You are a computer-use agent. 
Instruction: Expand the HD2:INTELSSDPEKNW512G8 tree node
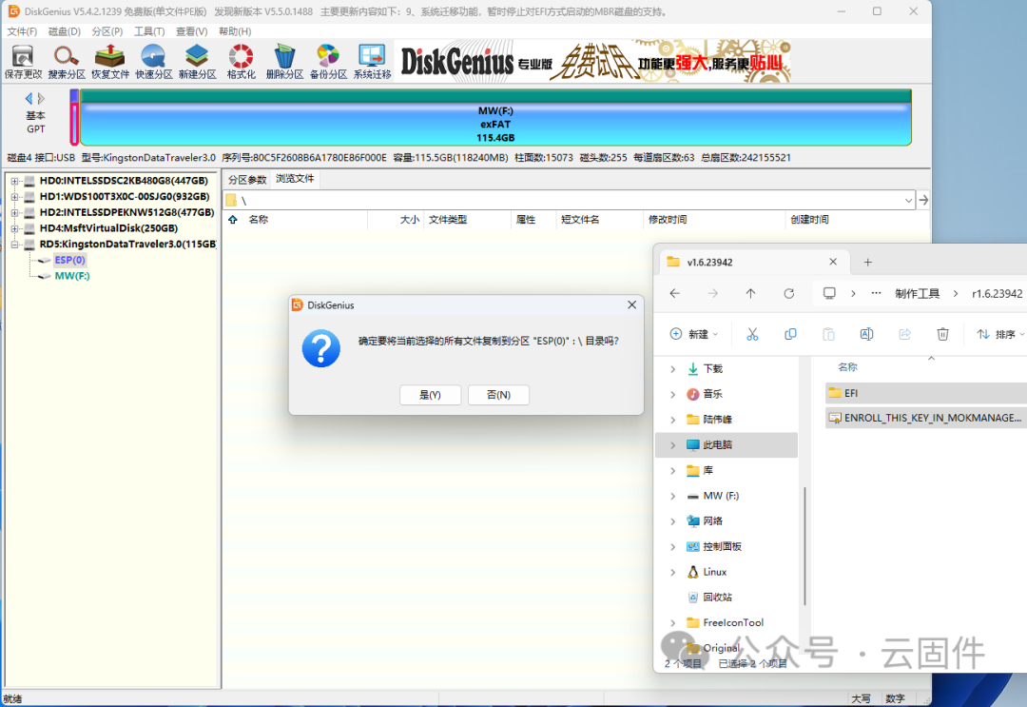[x=14, y=212]
